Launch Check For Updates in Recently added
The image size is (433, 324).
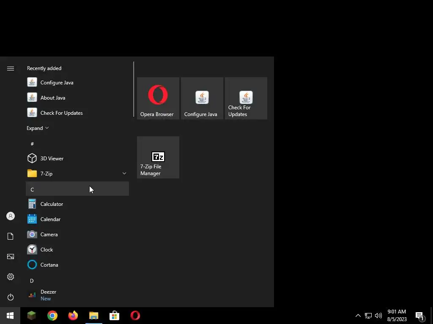pos(77,113)
